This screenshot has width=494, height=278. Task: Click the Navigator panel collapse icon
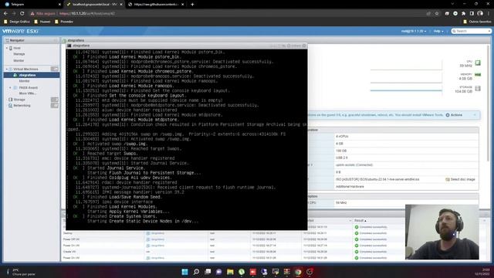point(56,41)
